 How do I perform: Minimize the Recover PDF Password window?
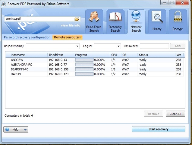pyautogui.click(x=164, y=3)
